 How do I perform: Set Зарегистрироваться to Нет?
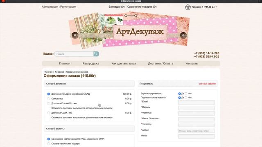[186, 94]
